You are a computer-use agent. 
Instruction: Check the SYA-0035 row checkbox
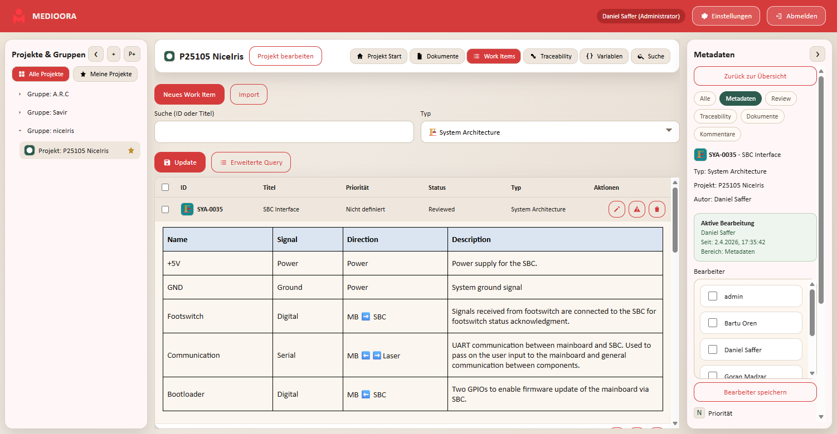tap(165, 209)
